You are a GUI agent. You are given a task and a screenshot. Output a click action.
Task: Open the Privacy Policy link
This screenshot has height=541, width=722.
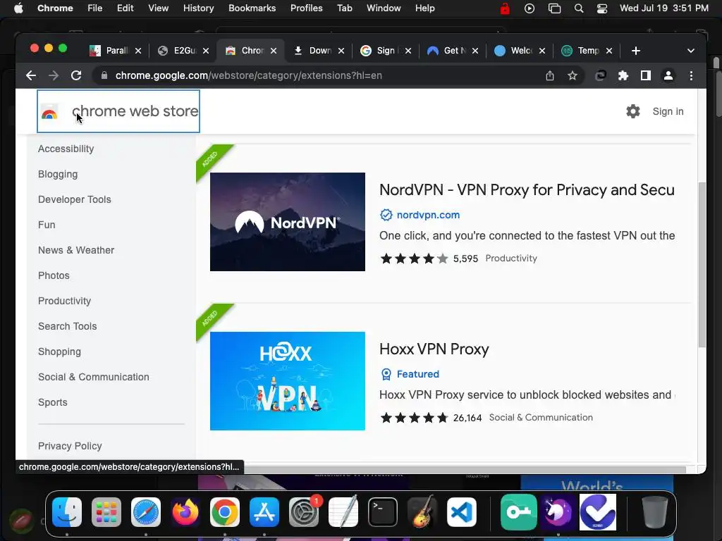70,446
